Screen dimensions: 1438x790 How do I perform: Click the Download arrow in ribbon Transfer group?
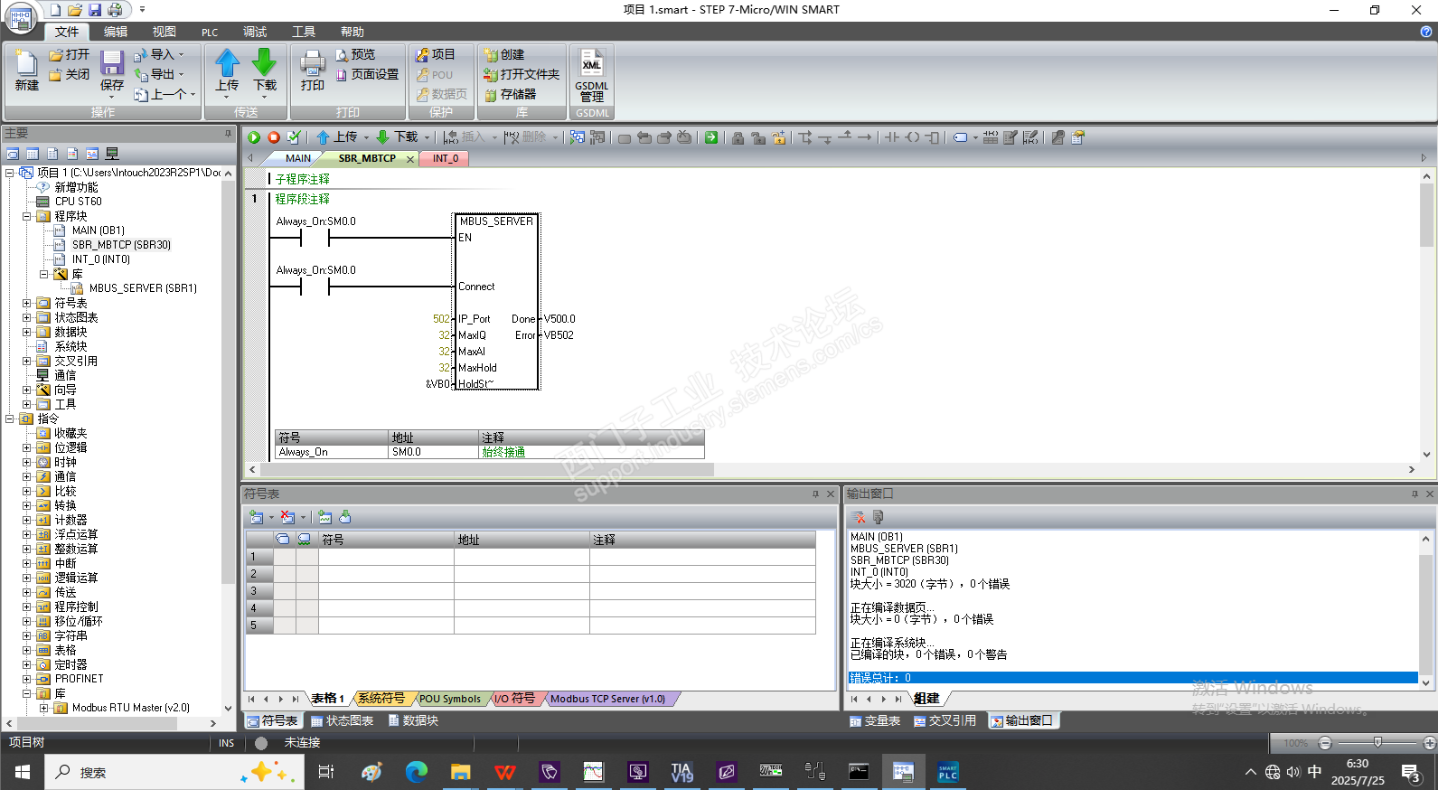coord(264,62)
